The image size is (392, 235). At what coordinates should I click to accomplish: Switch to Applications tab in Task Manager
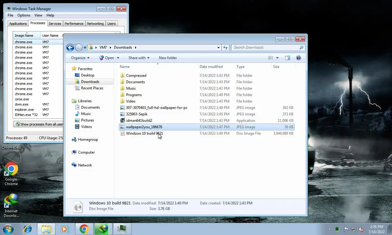click(18, 24)
